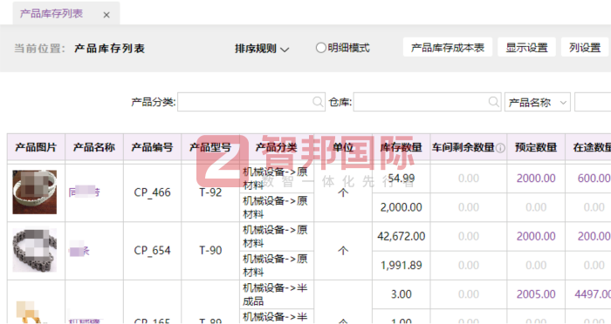The width and height of the screenshot is (611, 324).
Task: Click the 库存数量 column header
Action: (x=402, y=147)
